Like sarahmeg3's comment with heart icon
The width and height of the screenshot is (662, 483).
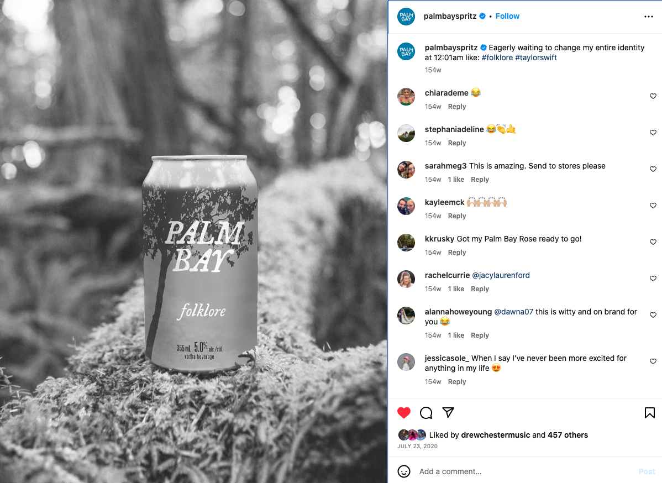(653, 169)
